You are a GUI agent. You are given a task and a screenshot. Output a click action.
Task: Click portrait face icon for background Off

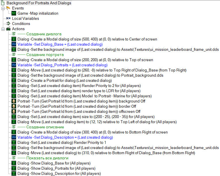click(13, 101)
